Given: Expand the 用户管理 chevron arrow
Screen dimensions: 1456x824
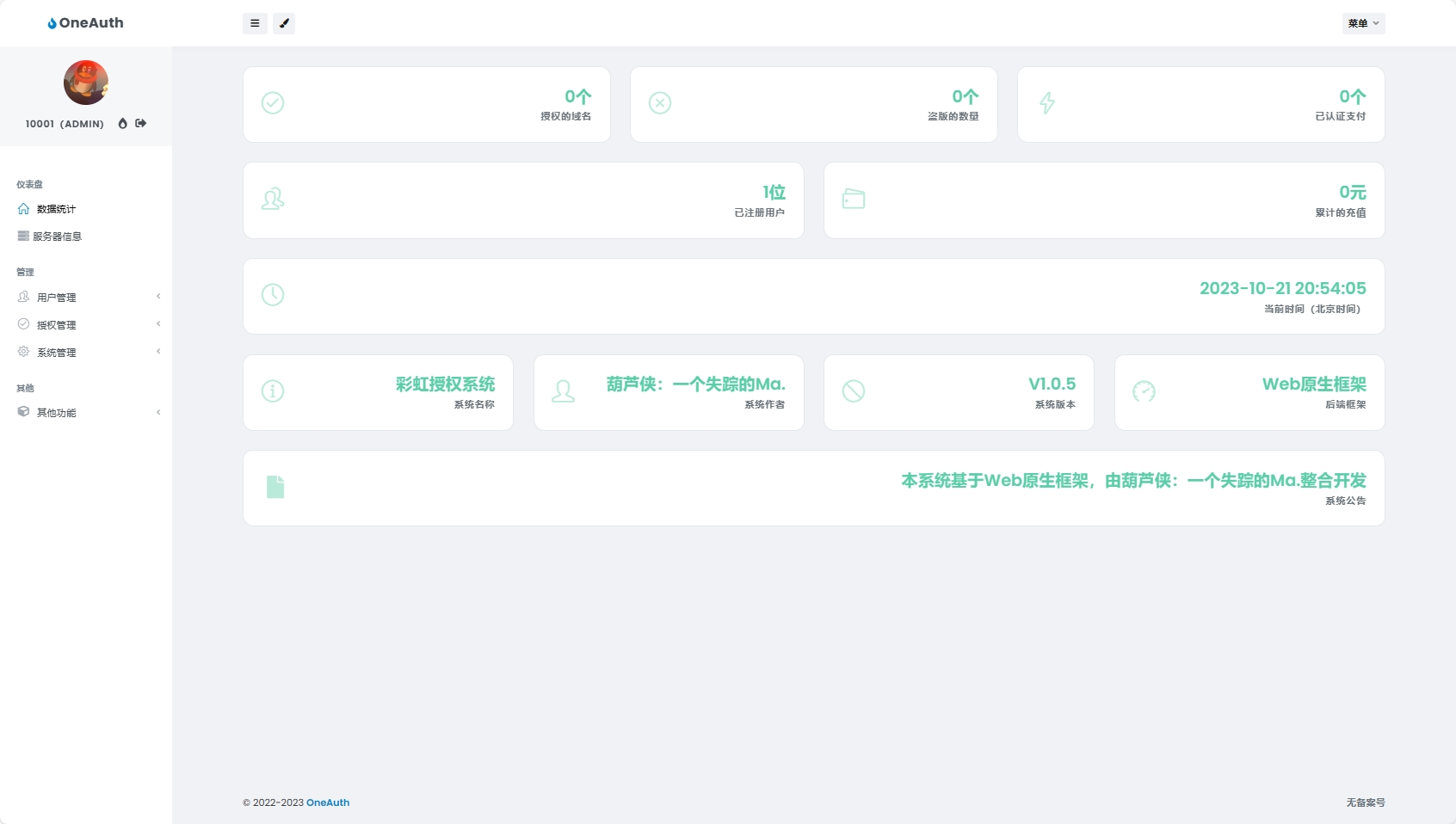Looking at the screenshot, I should 158,297.
